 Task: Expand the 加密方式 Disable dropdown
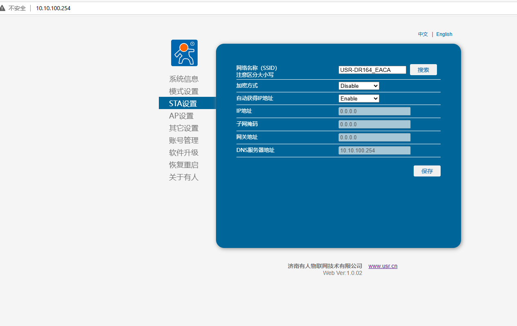pyautogui.click(x=359, y=86)
